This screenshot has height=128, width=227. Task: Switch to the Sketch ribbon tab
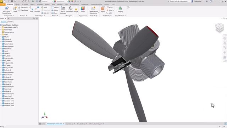[x=32, y=5]
